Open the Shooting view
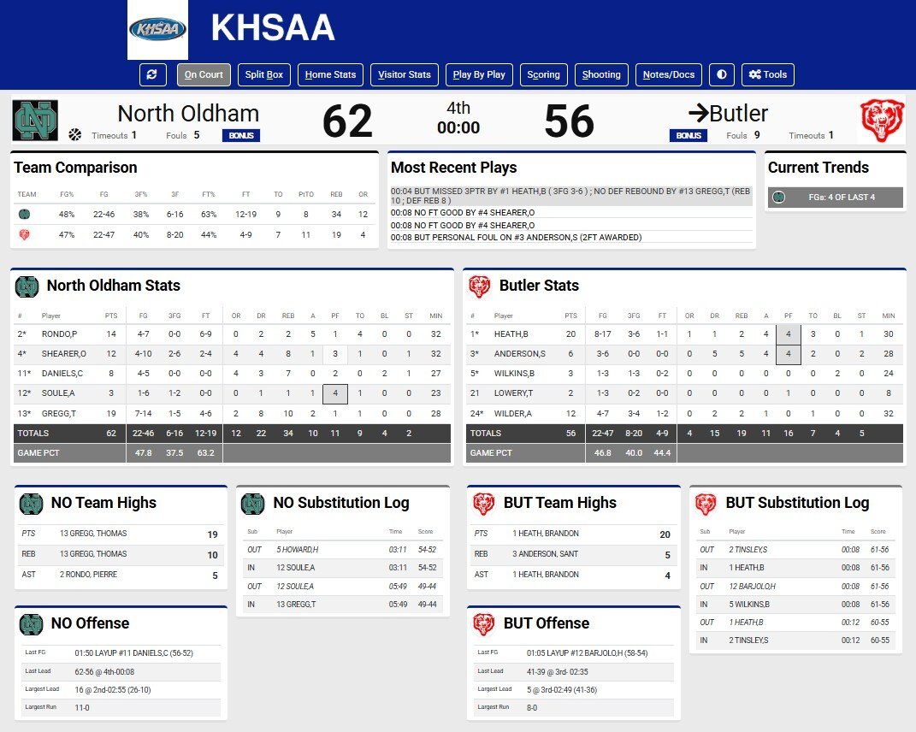 pos(601,74)
